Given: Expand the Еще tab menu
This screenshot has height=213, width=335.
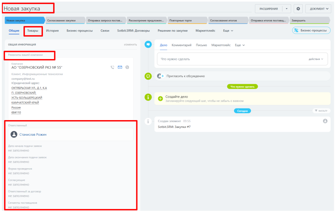Looking at the screenshot, I should [228, 31].
